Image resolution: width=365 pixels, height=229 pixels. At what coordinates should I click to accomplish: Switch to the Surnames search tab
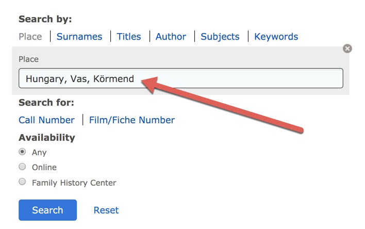pyautogui.click(x=79, y=37)
